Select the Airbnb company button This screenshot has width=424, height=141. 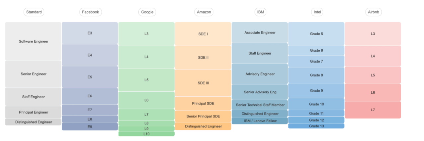[x=373, y=12]
